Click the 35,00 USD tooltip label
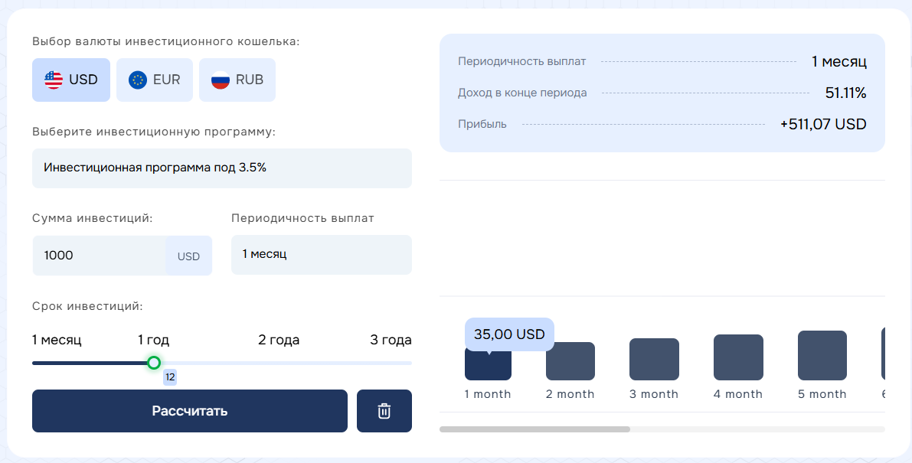The height and width of the screenshot is (463, 912). coord(508,334)
